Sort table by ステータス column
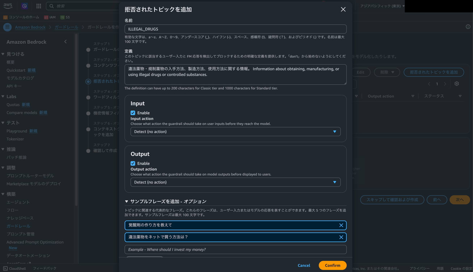The image size is (473, 272). (460, 96)
